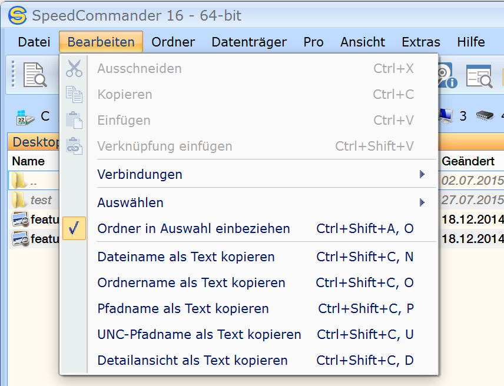Open the Extras menu
504x386 pixels.
click(421, 42)
